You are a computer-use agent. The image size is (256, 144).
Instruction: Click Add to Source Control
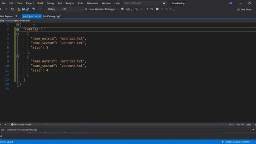(237, 142)
